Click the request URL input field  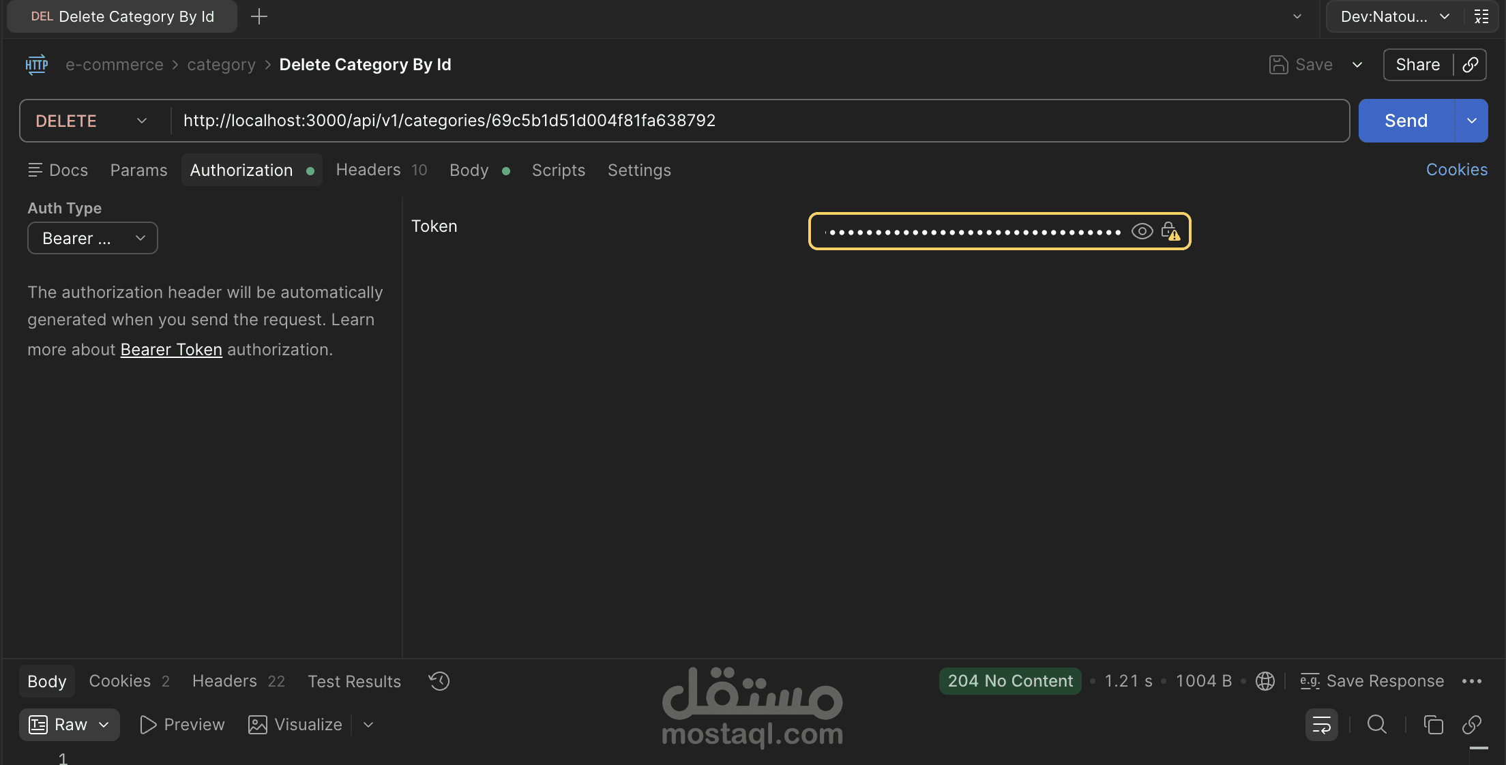pos(750,121)
